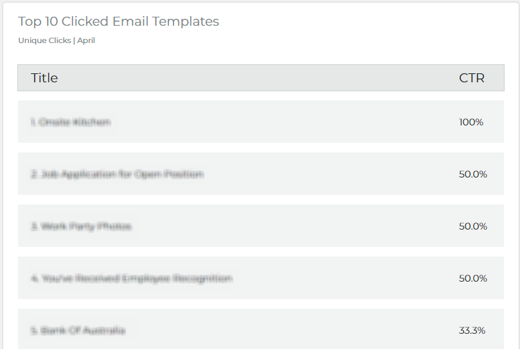Select the April month text in the subtitle
This screenshot has width=520, height=353.
tap(86, 41)
